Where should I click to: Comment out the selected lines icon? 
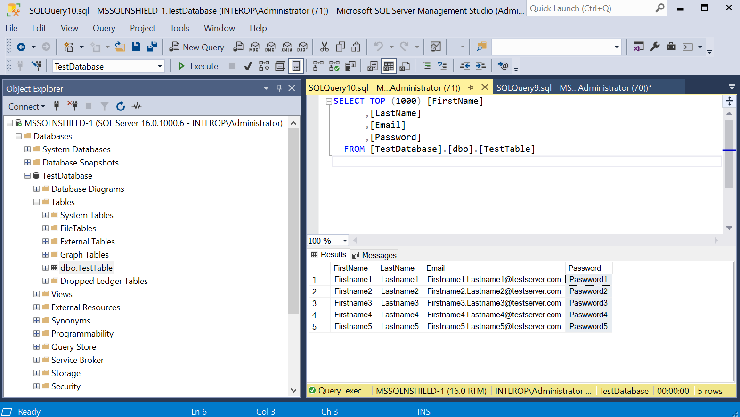tap(426, 66)
